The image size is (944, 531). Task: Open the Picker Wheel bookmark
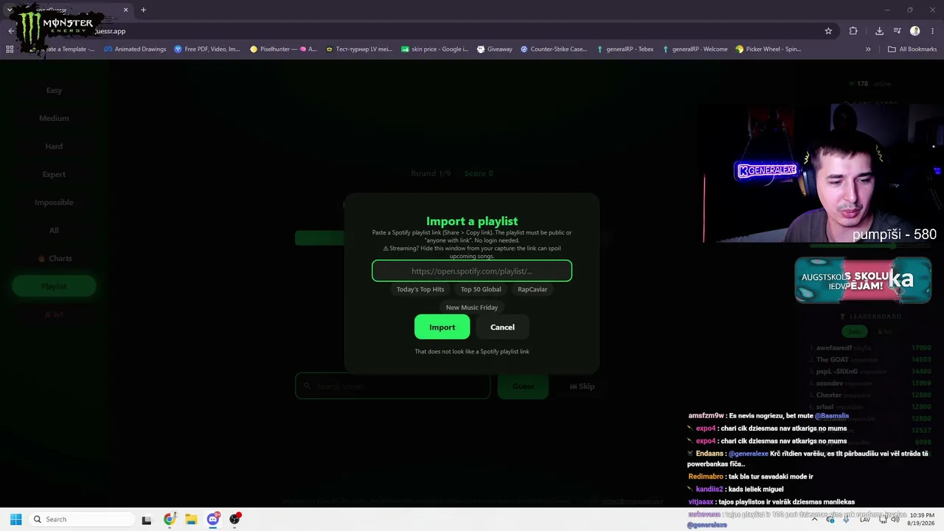(768, 49)
